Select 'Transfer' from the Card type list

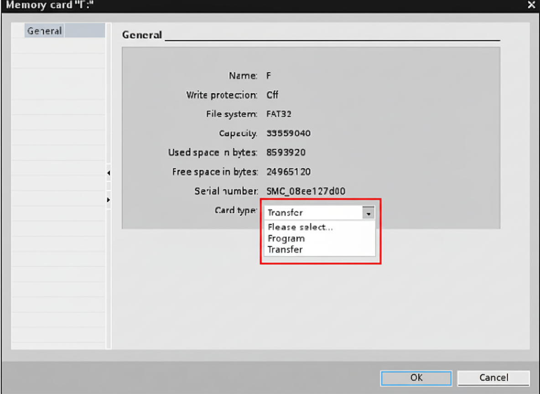point(286,249)
